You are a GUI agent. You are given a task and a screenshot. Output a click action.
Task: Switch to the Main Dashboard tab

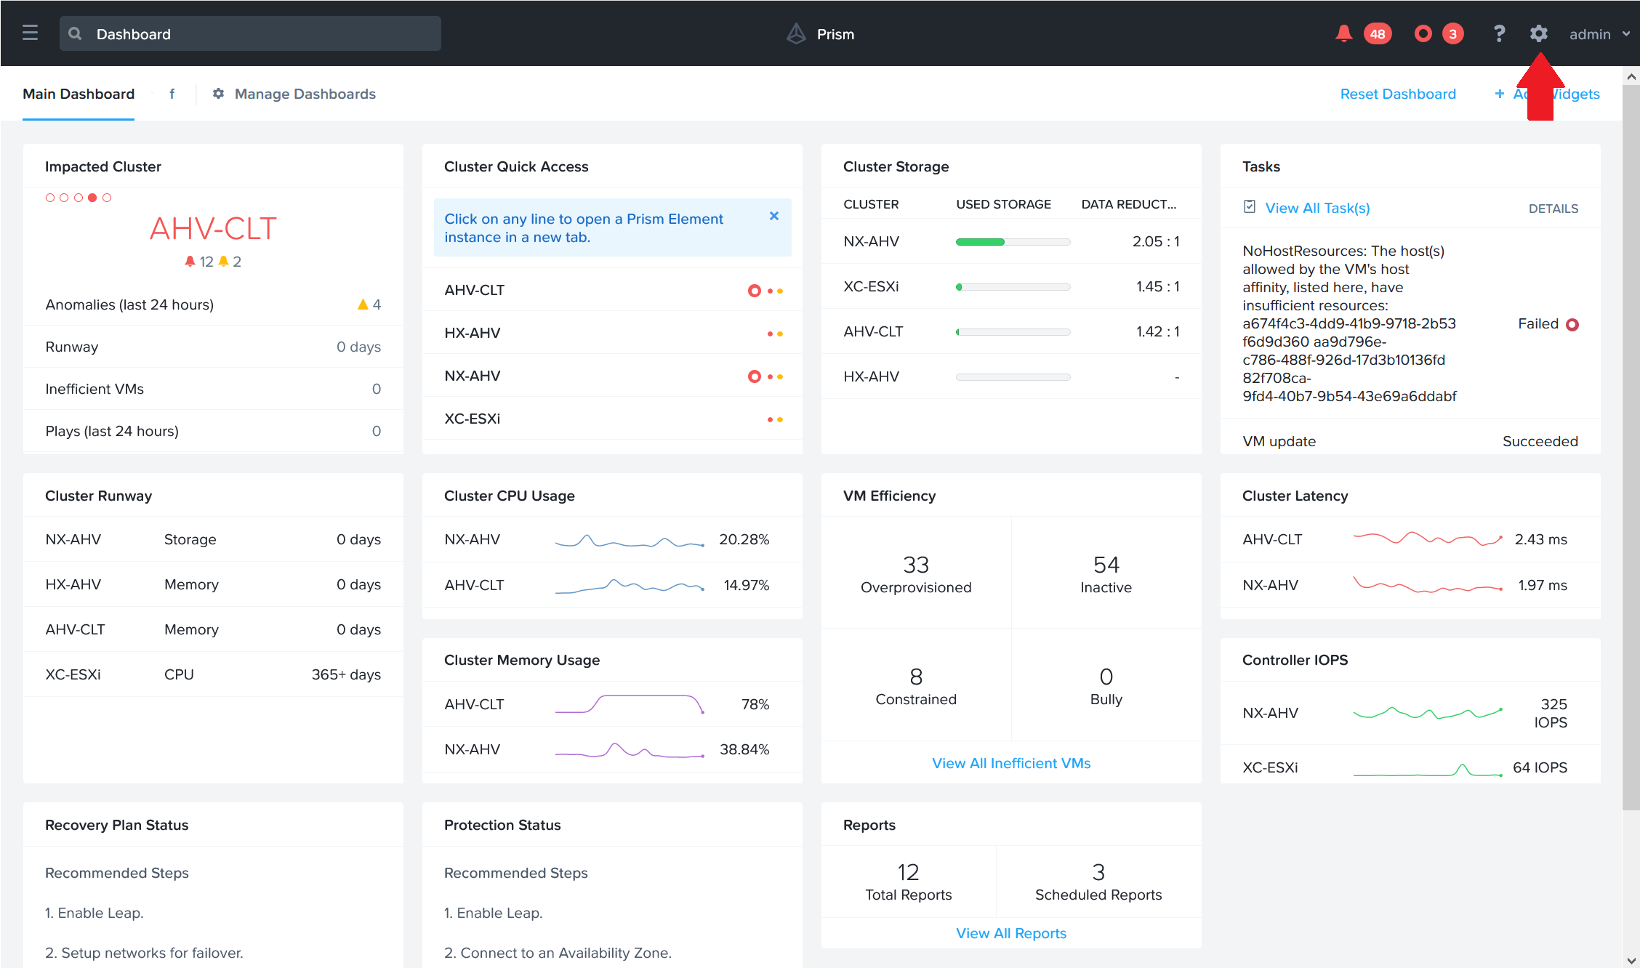79,94
